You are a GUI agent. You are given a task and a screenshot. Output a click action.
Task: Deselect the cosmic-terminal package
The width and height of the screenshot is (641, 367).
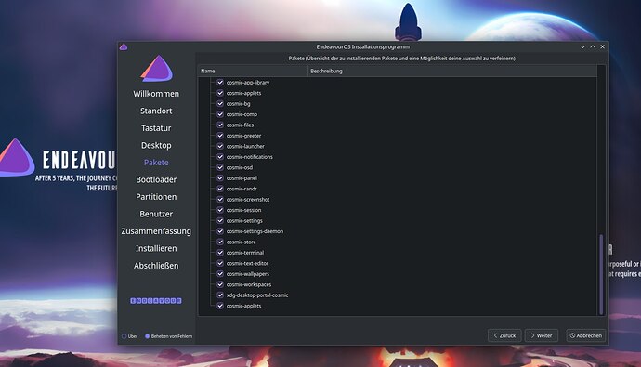(x=220, y=253)
